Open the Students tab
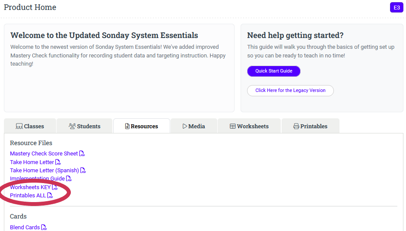This screenshot has width=406, height=231. point(84,126)
